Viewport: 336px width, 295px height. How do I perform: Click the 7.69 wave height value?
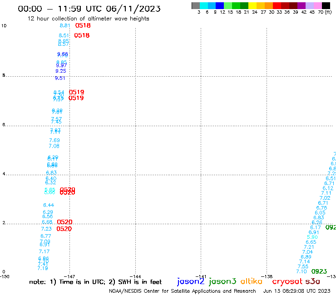pyautogui.click(x=54, y=140)
